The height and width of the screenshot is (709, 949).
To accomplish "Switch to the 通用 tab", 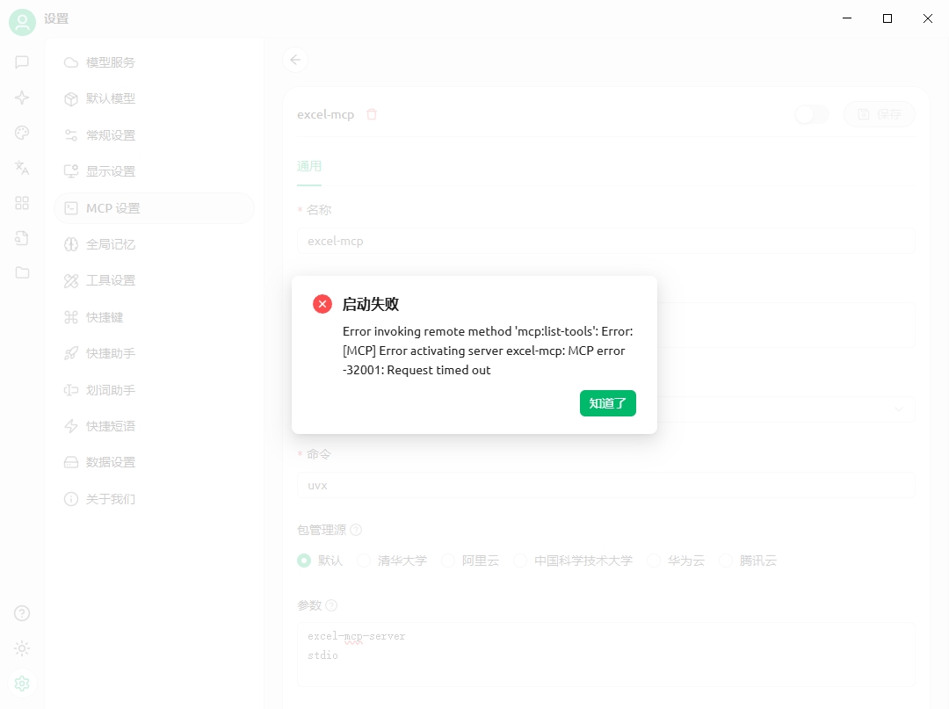I will pyautogui.click(x=309, y=166).
